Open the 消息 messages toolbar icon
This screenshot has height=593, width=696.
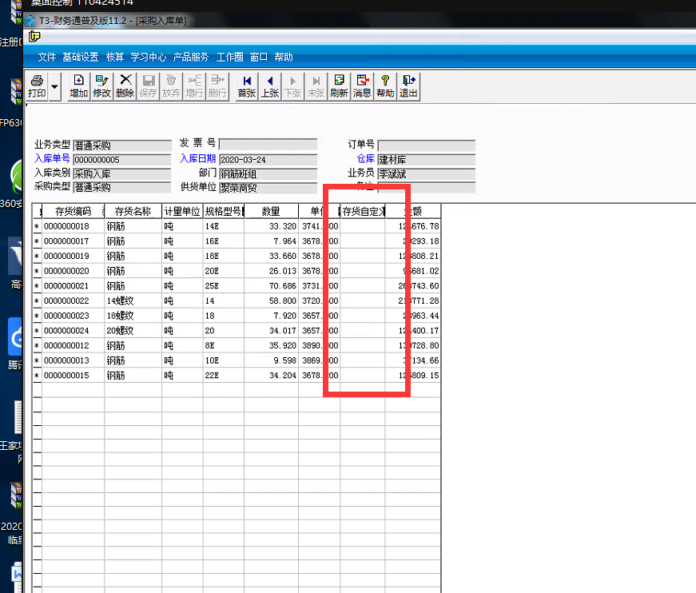[x=362, y=86]
